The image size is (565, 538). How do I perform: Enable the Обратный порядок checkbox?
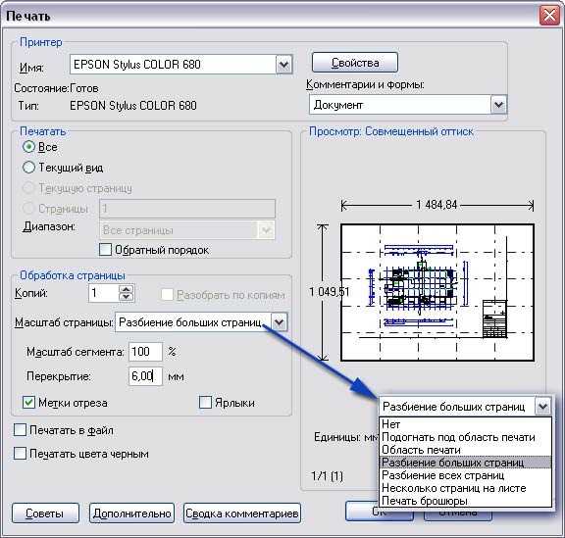(105, 250)
